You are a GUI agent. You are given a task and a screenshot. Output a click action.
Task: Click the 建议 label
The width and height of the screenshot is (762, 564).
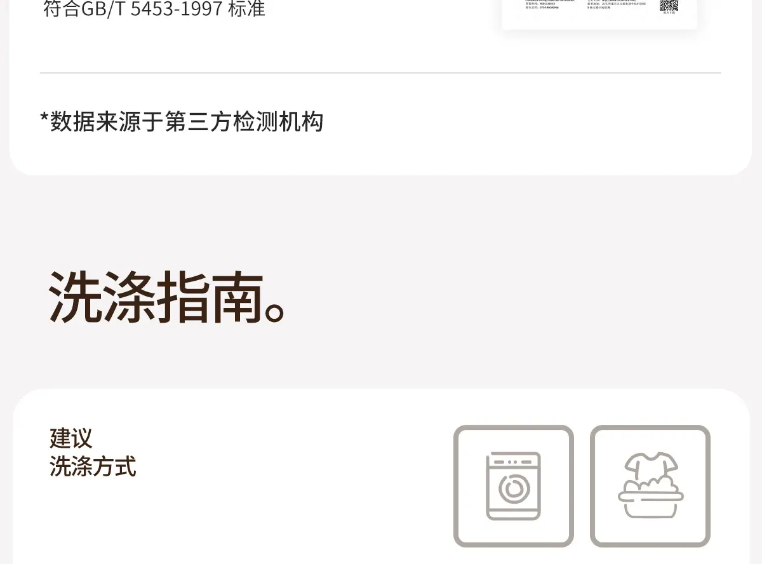click(71, 438)
